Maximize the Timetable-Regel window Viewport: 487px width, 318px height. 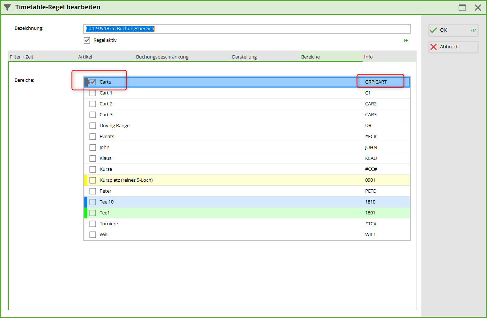(462, 8)
